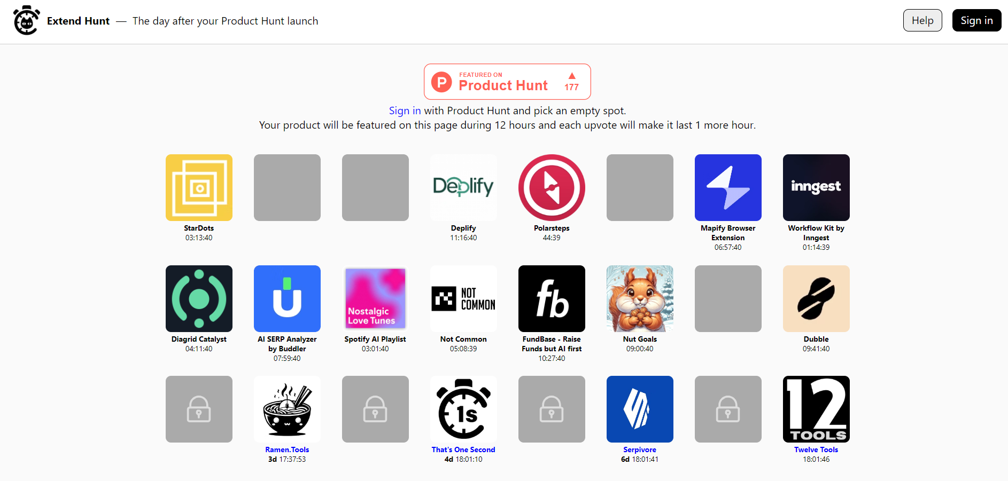Open the Diagrid Catalyst icon
1008x481 pixels.
coord(199,298)
